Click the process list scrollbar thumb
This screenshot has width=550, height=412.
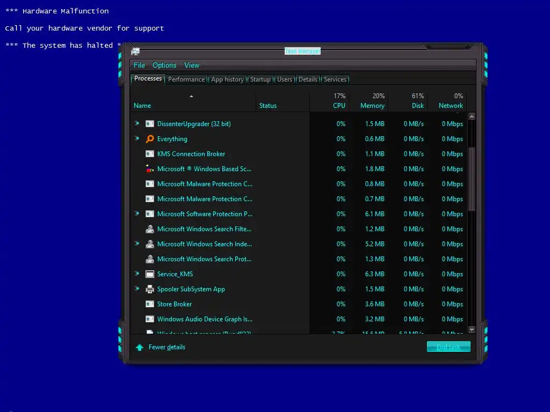(472, 179)
